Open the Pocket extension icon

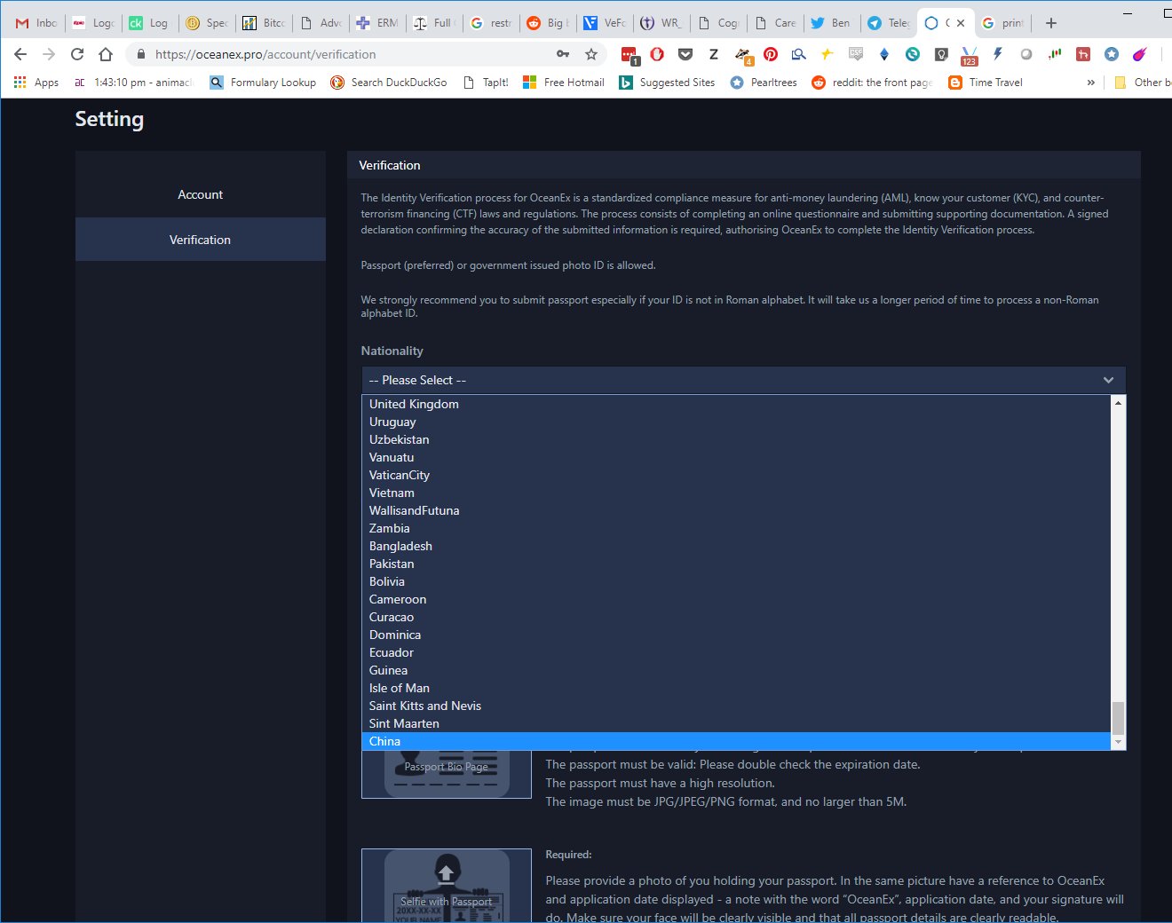click(685, 54)
